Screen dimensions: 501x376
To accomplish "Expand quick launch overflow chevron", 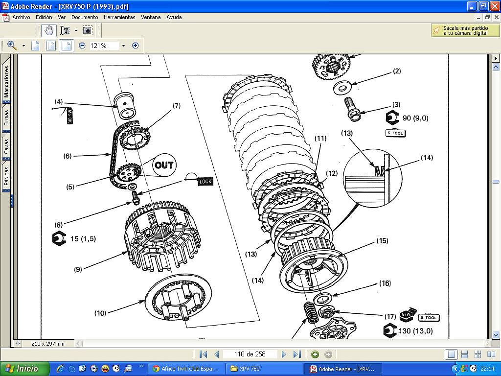I will pos(142,366).
